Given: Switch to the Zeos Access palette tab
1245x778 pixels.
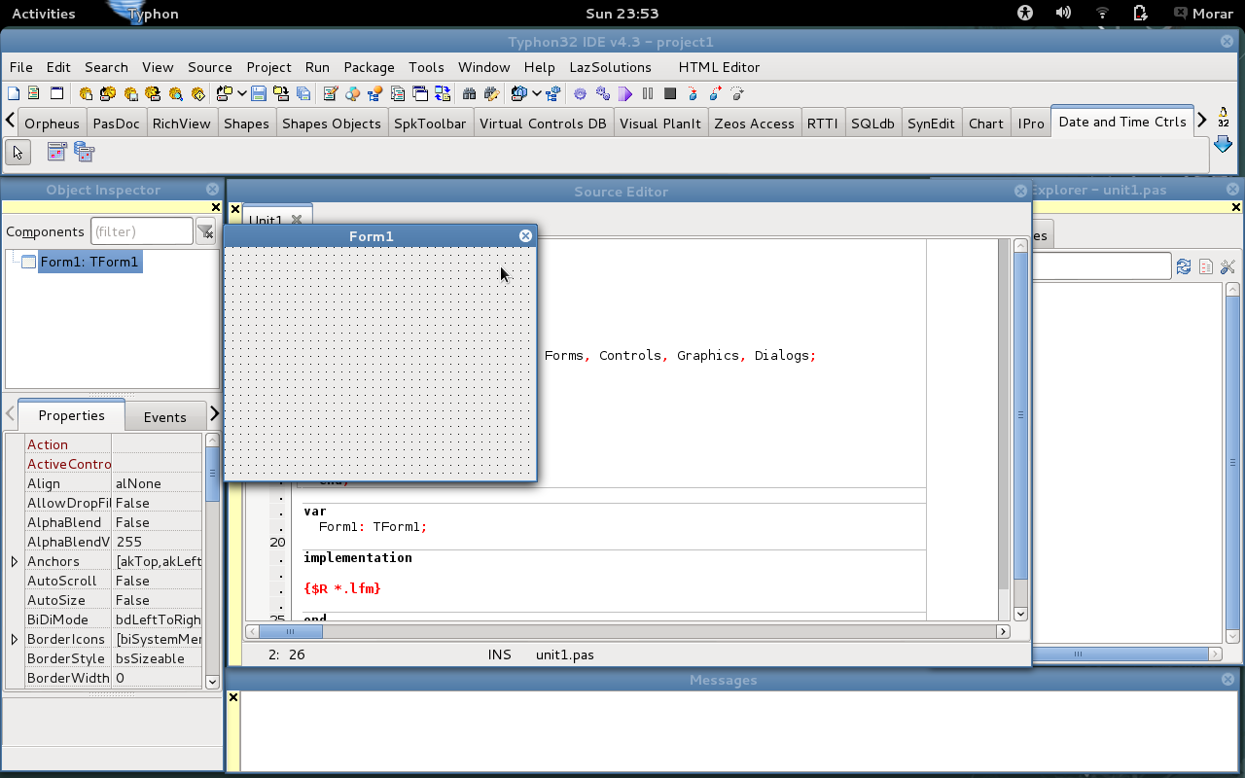Looking at the screenshot, I should (754, 124).
